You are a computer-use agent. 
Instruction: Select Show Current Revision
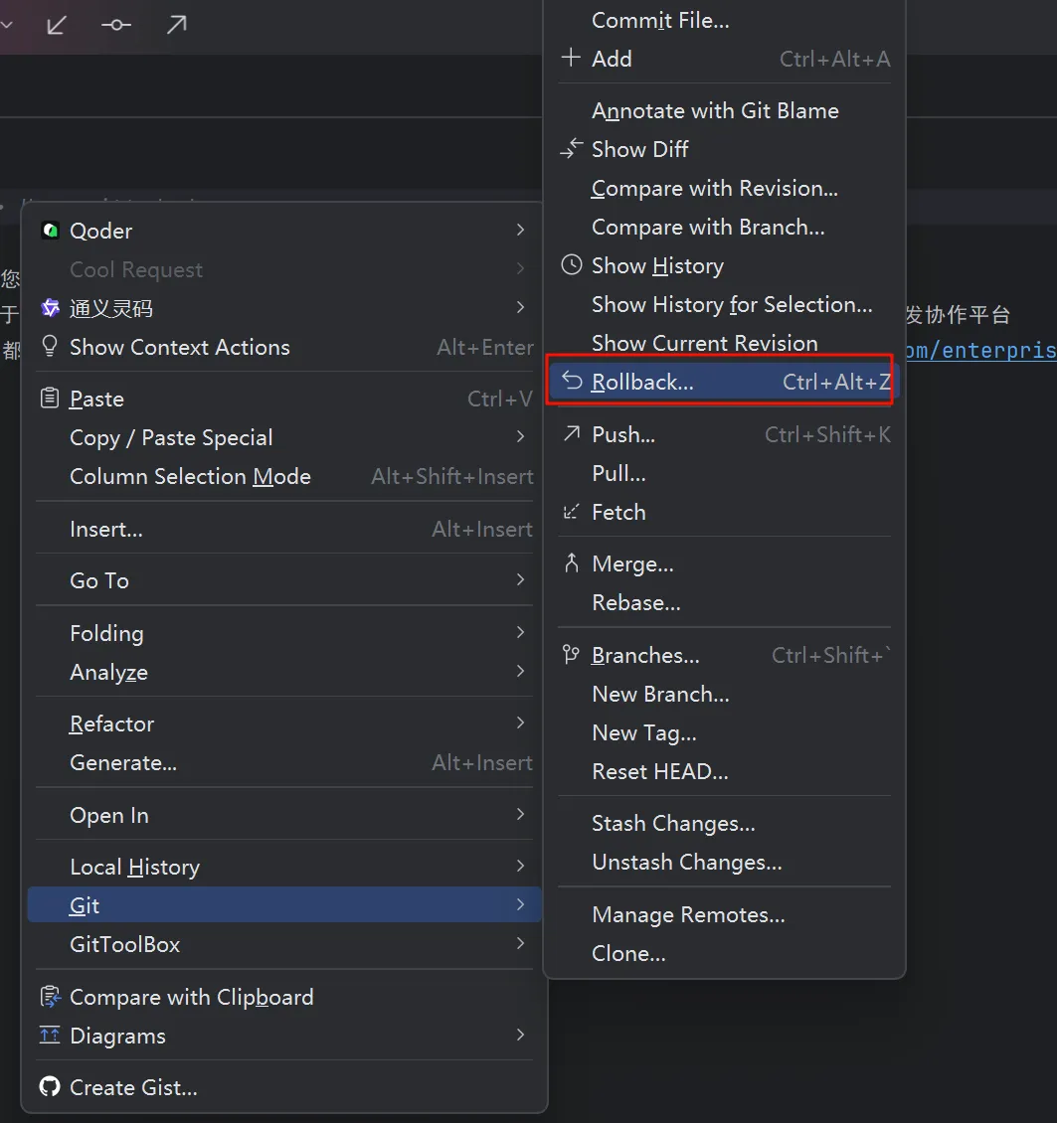click(x=725, y=343)
